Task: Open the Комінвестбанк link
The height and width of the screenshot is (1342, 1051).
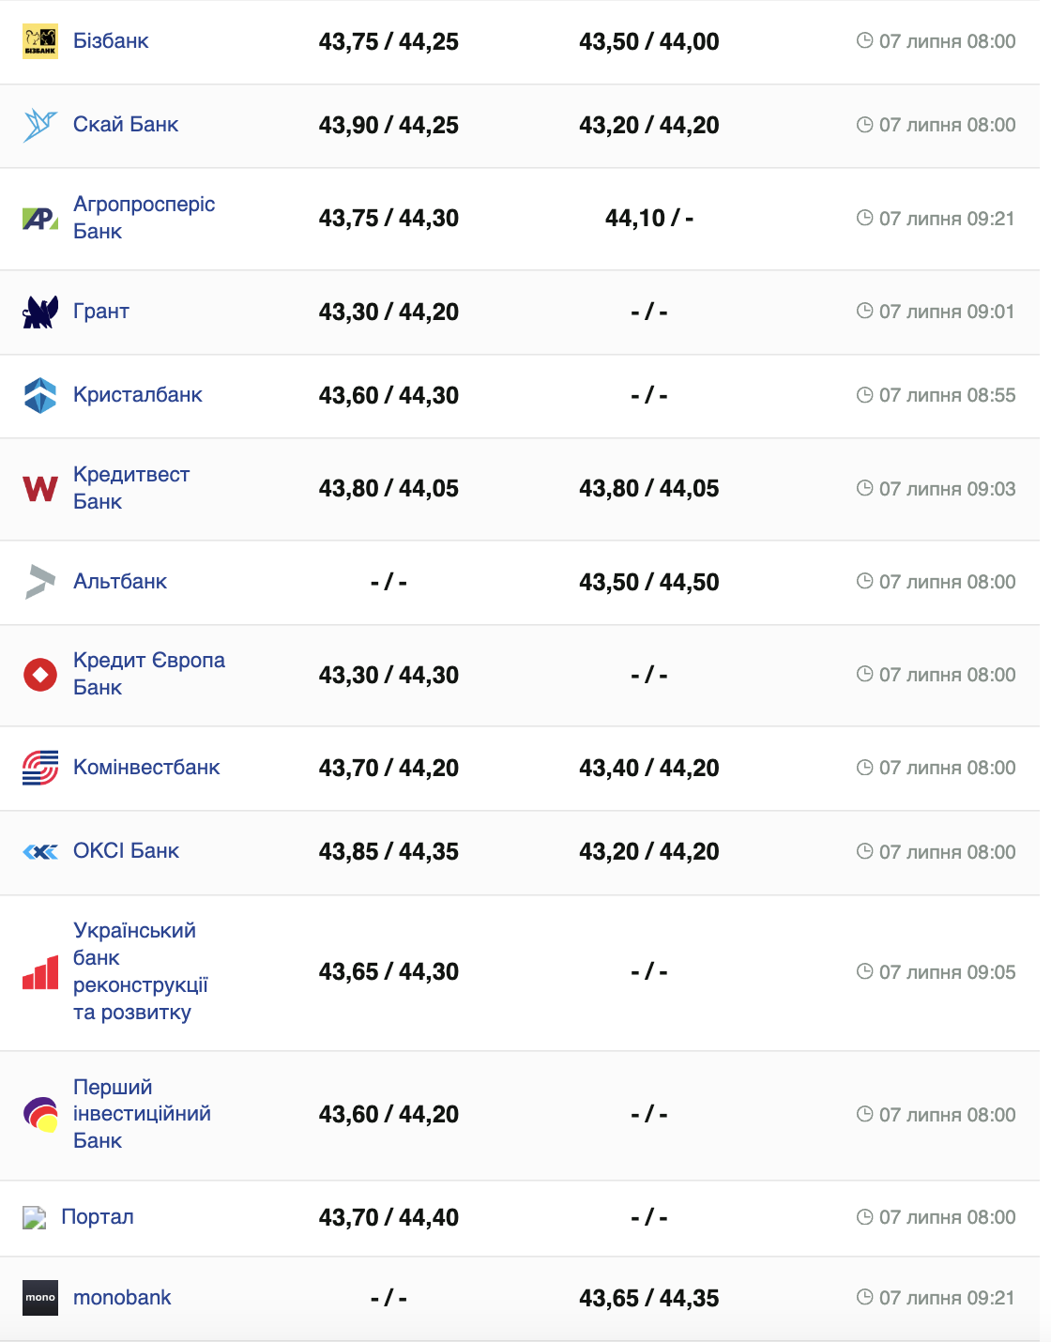Action: click(146, 768)
